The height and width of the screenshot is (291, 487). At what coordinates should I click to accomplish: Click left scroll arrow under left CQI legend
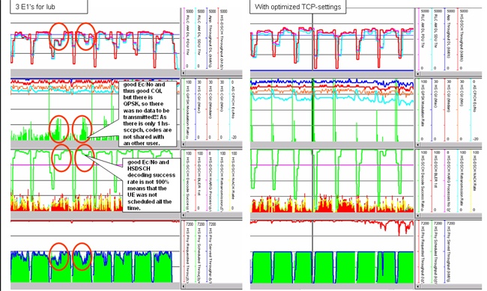(x=184, y=144)
